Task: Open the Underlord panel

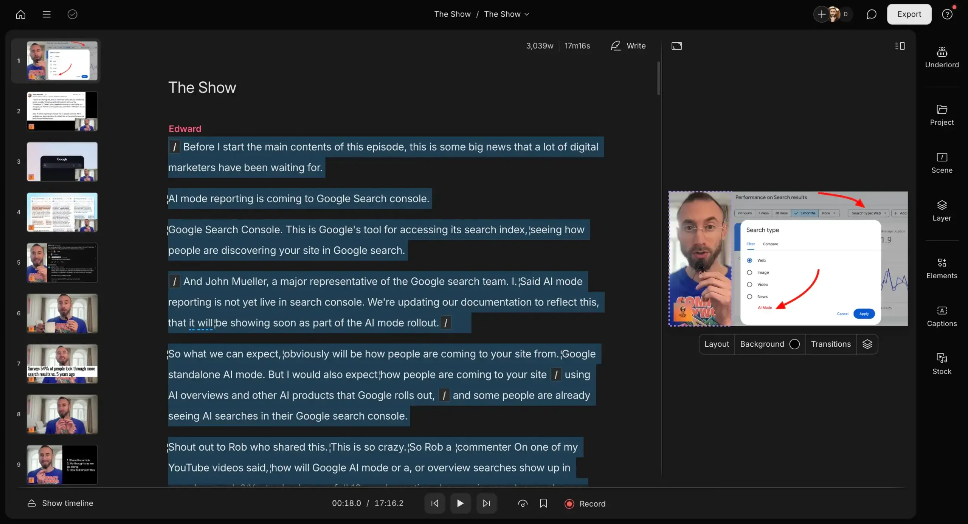Action: [942, 56]
